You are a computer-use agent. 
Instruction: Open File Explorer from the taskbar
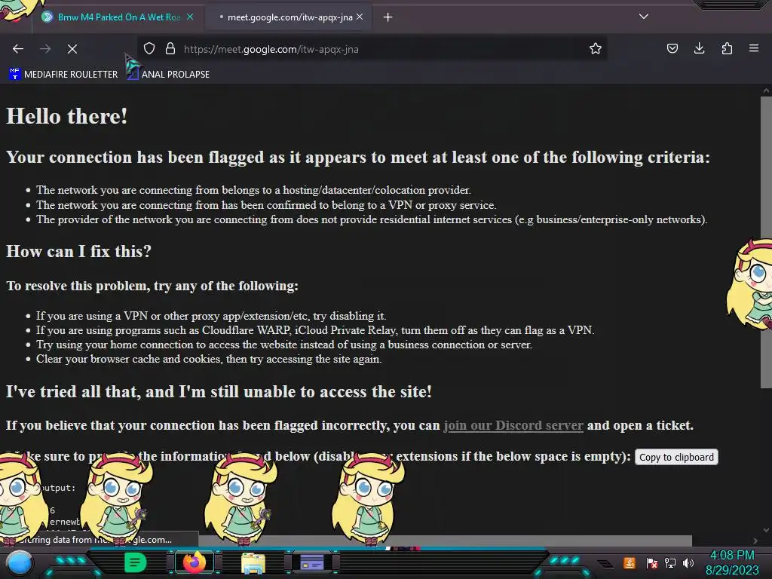tap(253, 563)
